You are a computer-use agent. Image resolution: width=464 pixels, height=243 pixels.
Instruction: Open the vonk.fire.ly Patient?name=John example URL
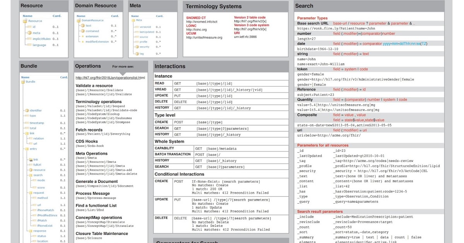click(x=336, y=29)
